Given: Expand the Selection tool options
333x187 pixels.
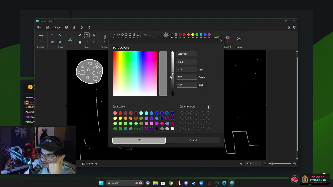Looking at the screenshot, I should coord(41,42).
